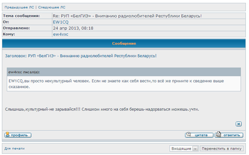Go to Предыдущее ЛС
This screenshot has height=155, width=249.
(x=19, y=7)
